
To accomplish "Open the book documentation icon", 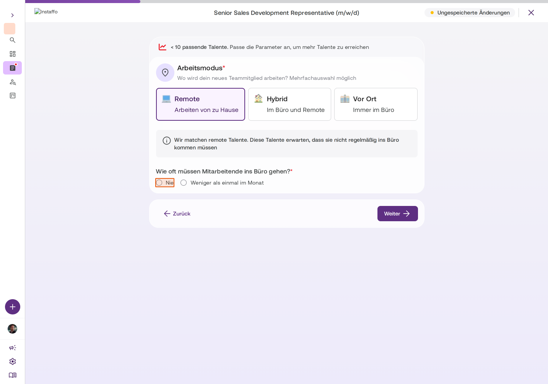I will click(x=13, y=375).
